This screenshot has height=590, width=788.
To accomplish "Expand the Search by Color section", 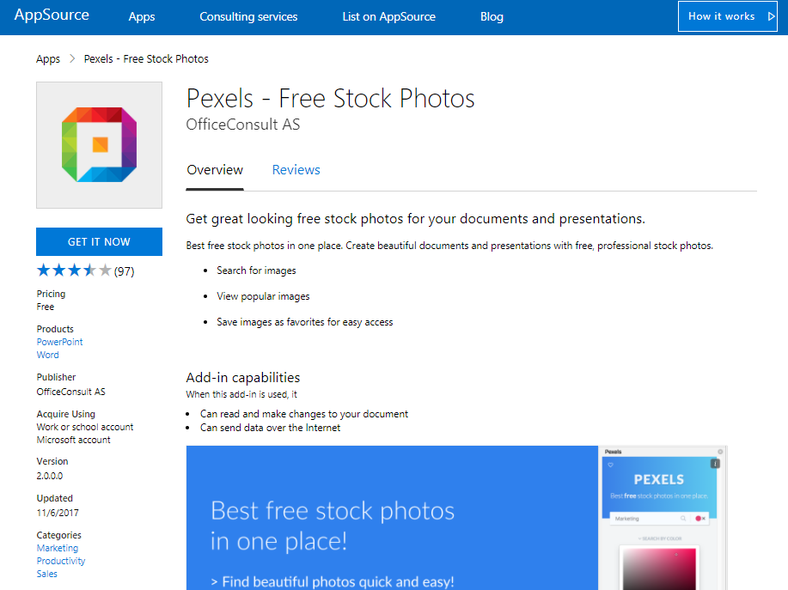I will point(659,538).
